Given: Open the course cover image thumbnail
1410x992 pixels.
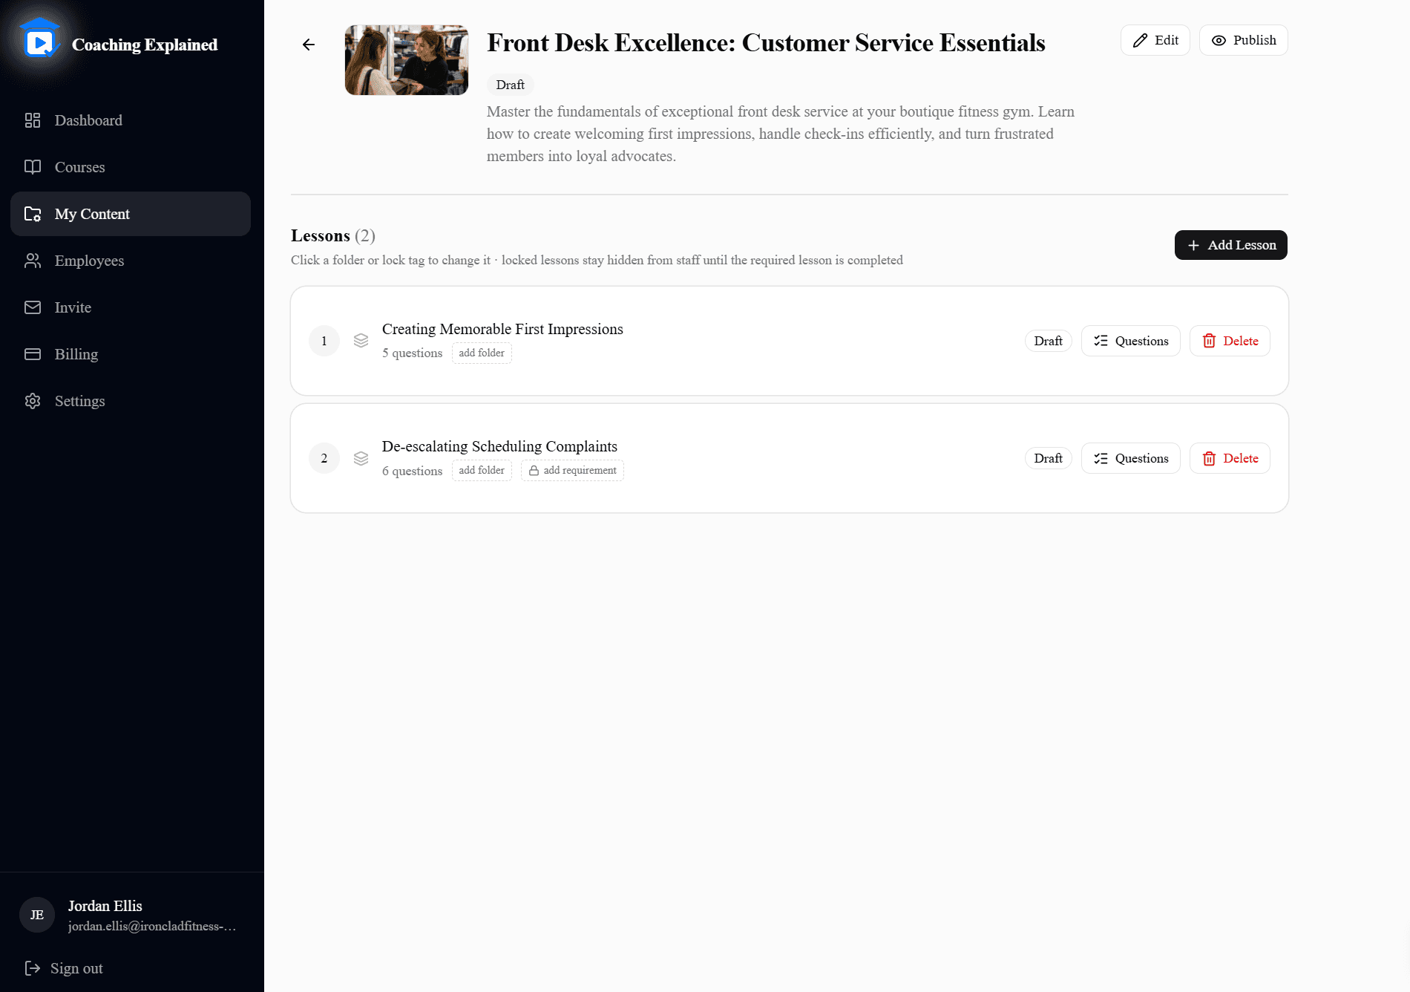Looking at the screenshot, I should 407,60.
